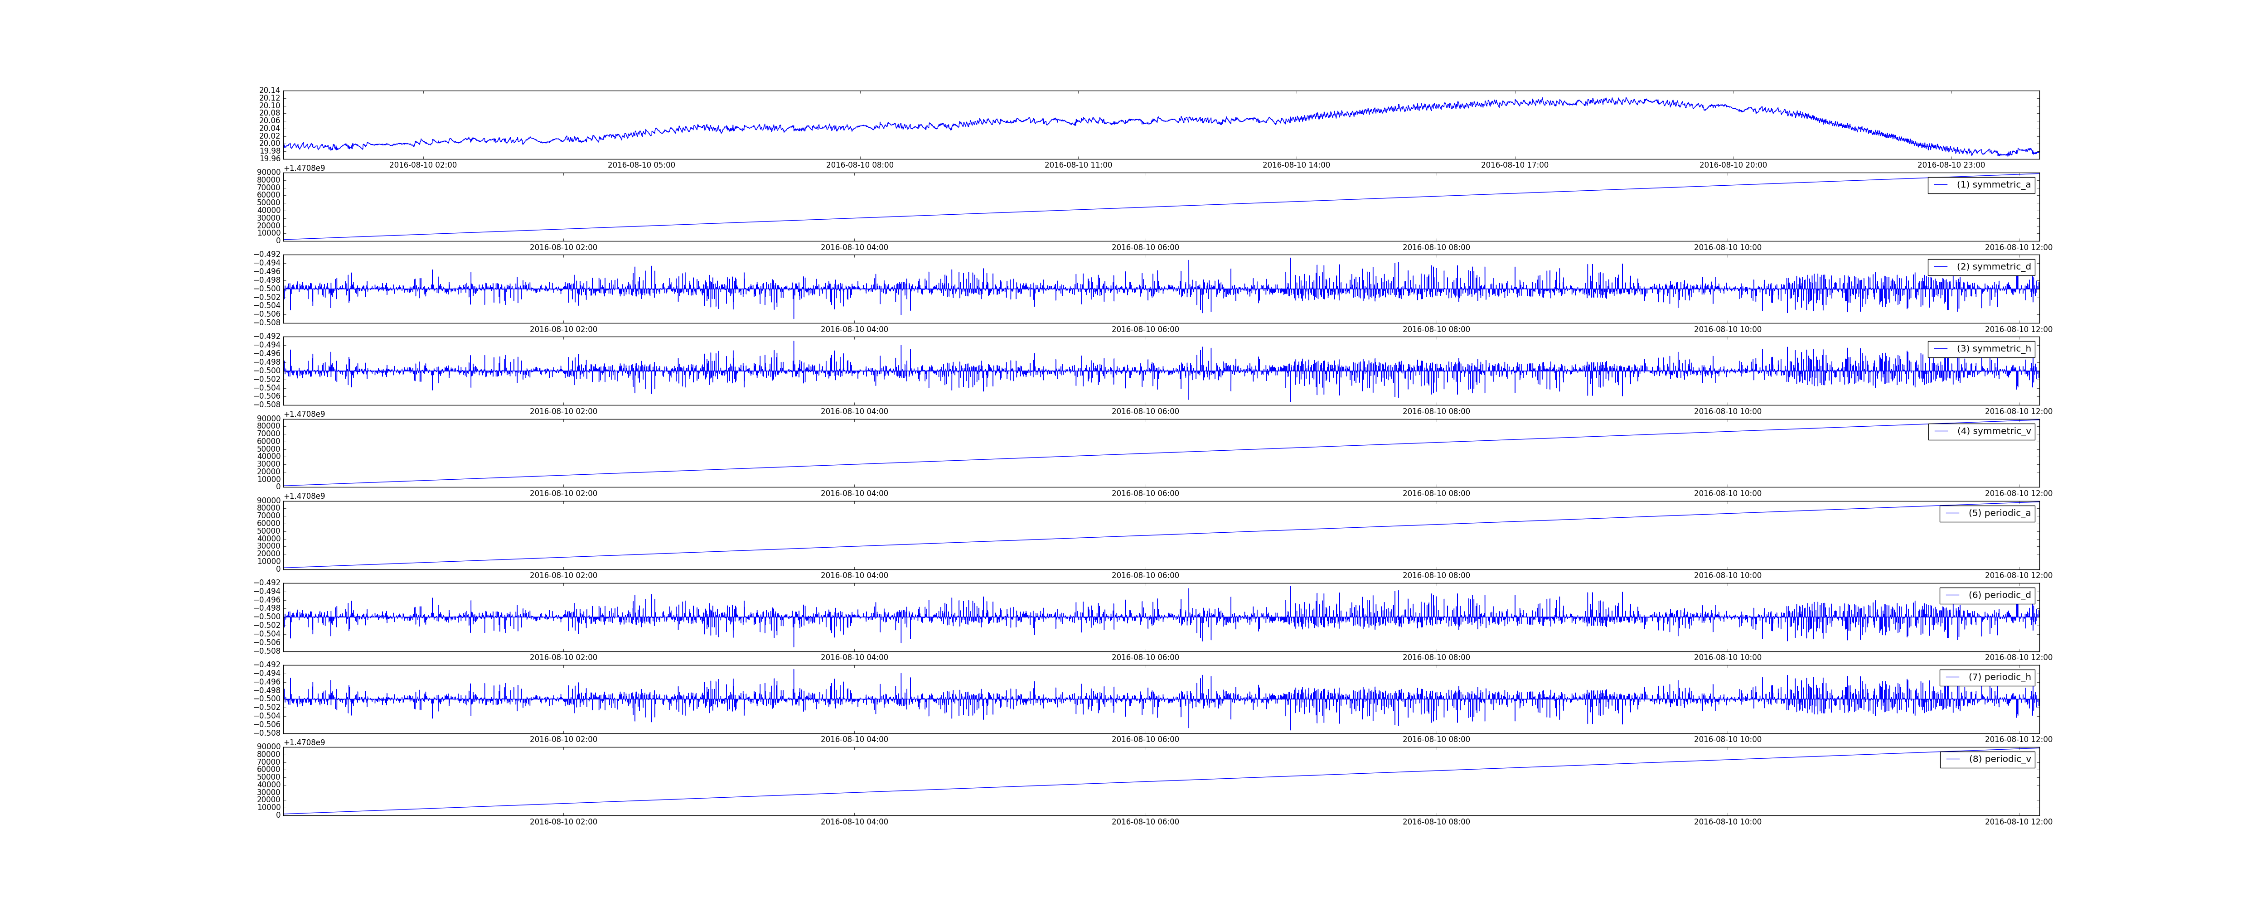Click the 20.08 y-axis tick of top plot
The image size is (2266, 906).
(269, 113)
